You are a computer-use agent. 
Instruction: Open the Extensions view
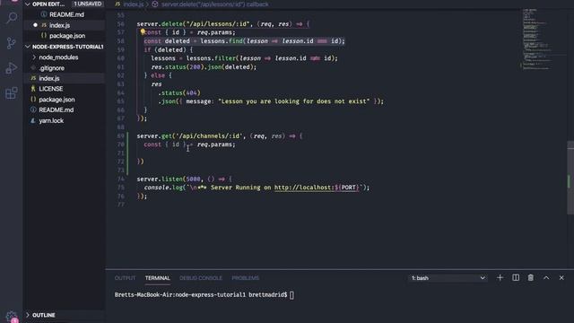tap(12, 93)
